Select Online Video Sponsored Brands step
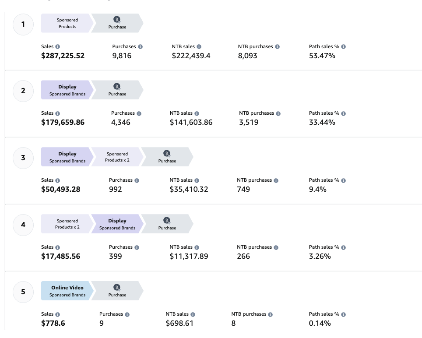This screenshot has height=338, width=422. (x=67, y=291)
